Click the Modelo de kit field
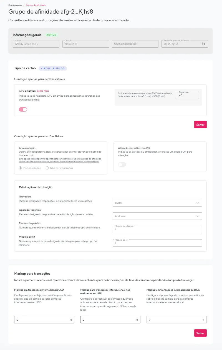This screenshot has width=222, height=350. click(157, 243)
